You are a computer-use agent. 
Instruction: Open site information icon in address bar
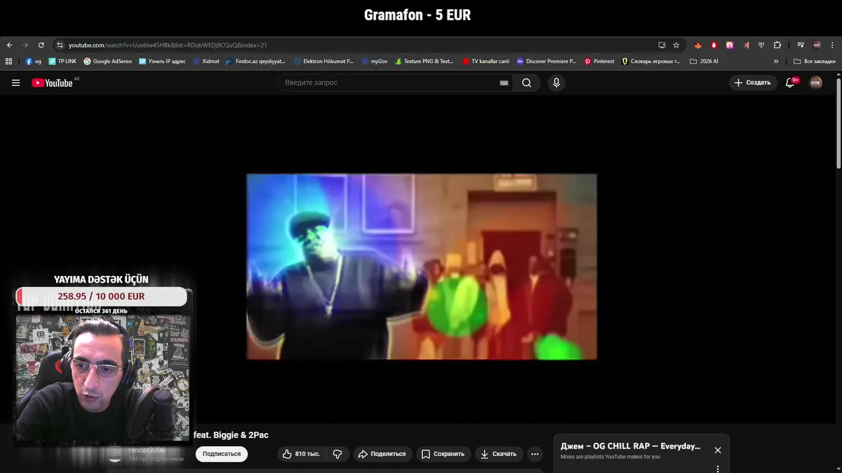pyautogui.click(x=60, y=45)
